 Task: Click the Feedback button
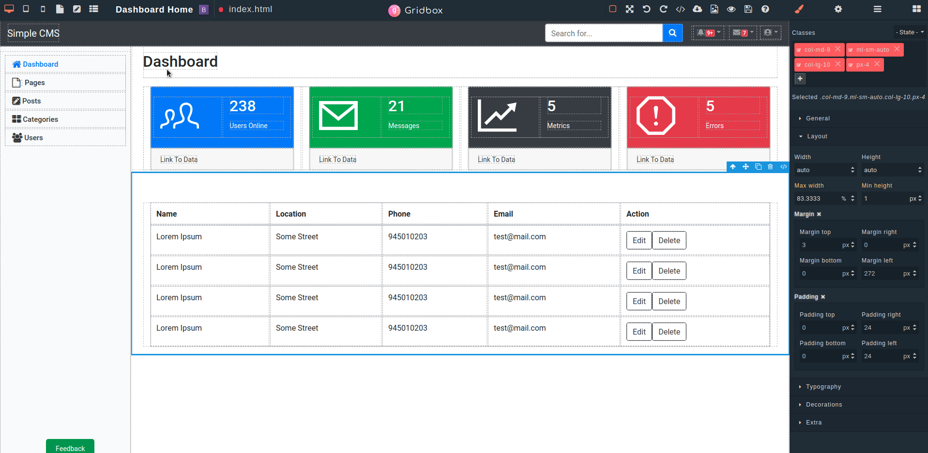coord(70,448)
